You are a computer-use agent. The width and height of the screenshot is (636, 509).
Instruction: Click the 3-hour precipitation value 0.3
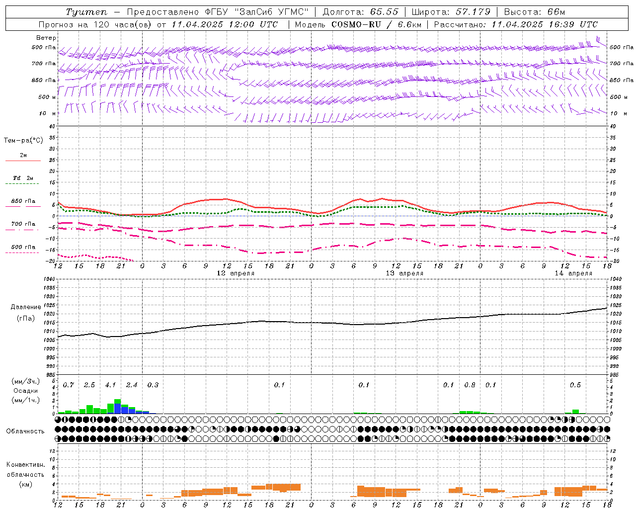tap(153, 385)
